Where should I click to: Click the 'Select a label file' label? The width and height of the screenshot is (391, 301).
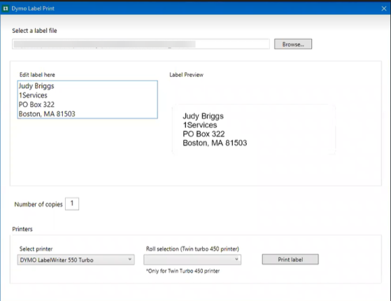click(34, 31)
